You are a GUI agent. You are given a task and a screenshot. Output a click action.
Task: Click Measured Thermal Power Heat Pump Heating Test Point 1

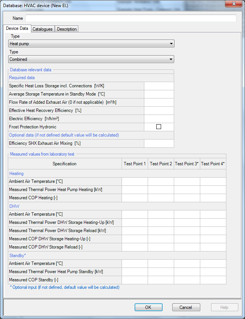[135, 190]
